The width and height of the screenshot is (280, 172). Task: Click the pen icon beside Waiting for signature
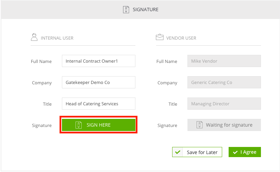click(199, 125)
